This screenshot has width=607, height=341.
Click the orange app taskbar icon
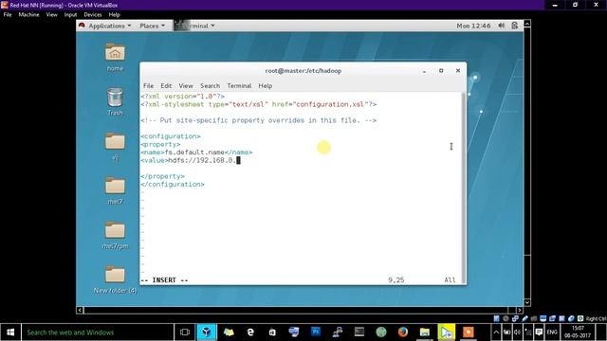(x=468, y=332)
